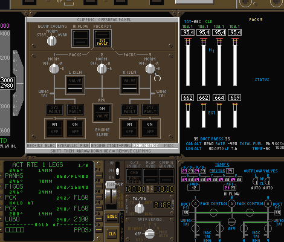Click the APU valve synoptic symbol

(231, 222)
